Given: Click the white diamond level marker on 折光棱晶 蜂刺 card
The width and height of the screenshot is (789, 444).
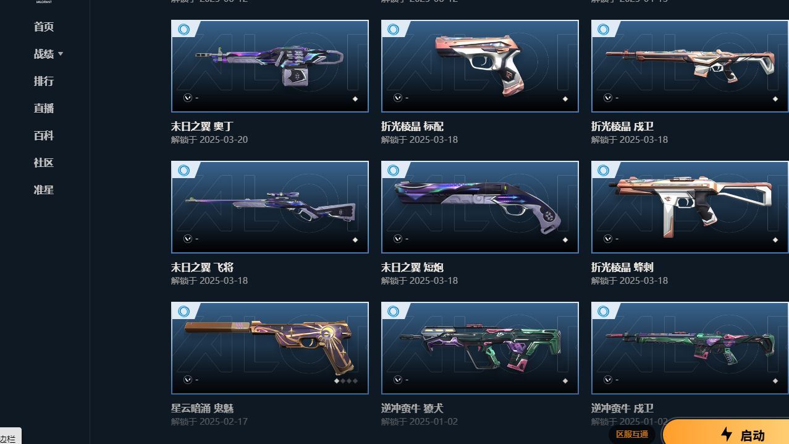Looking at the screenshot, I should tap(775, 240).
